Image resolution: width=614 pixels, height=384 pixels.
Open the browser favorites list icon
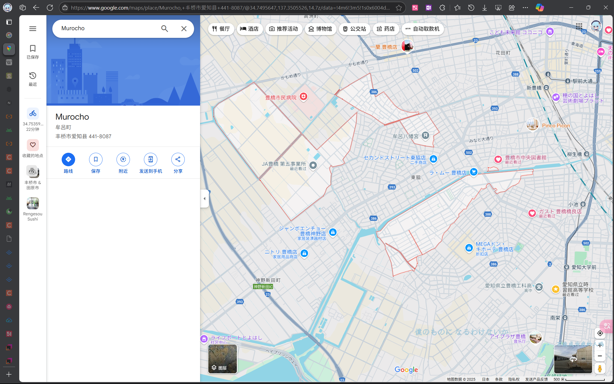point(457,8)
